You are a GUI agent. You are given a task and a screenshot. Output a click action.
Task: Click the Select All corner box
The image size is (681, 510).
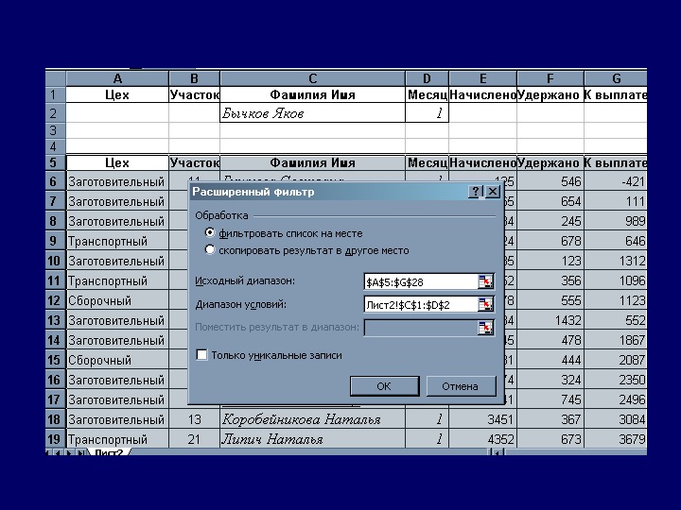click(x=55, y=78)
